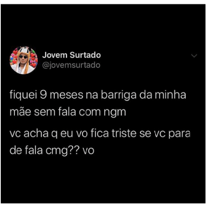207x207 pixels.
Task: Click the word 'mãe' in the tweet
Action: click(20, 112)
